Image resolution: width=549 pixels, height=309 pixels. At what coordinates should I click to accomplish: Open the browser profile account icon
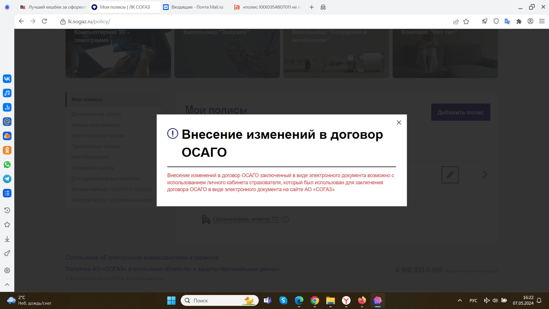point(530,21)
